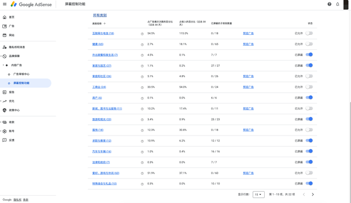The image size is (351, 203).
Task: Click the 首页 home icon in sidebar
Action: click(x=5, y=17)
